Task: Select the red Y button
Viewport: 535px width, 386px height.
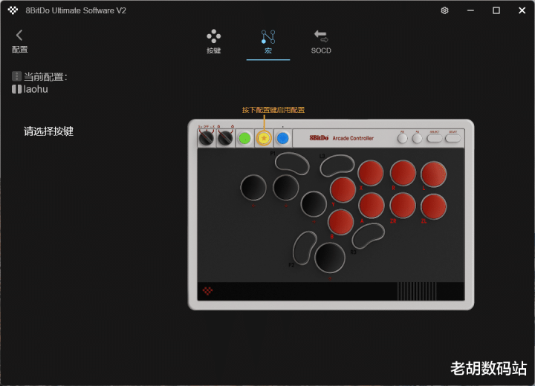Action: point(343,189)
